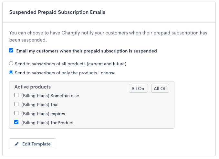Enable the Somethin else product checkbox

(16, 95)
